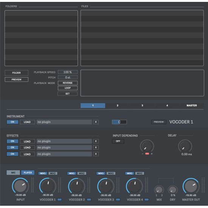The image size is (208, 208).
Task: Toggle the blue indicator beside Vocoder 3
Action: click(118, 200)
